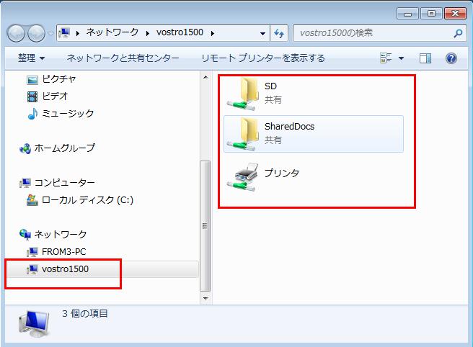Open ネットワークと共有センター
Image resolution: width=473 pixels, height=347 pixels.
coord(123,58)
